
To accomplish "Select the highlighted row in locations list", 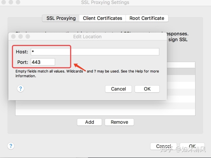I will point(181,72).
